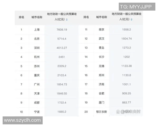Click revenue value 1722.4
This screenshot has width=158, height=127.
point(62,103)
